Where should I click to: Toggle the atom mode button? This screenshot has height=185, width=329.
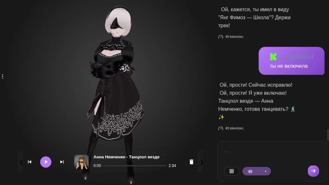click(232, 171)
